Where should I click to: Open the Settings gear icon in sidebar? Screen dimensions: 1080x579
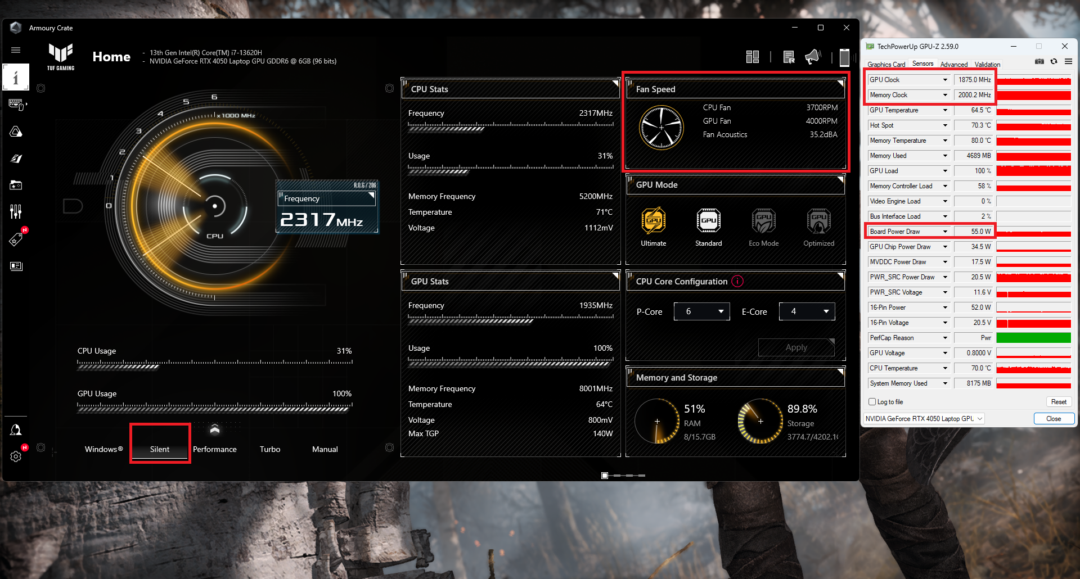pos(16,456)
